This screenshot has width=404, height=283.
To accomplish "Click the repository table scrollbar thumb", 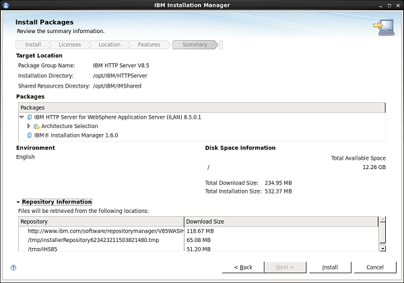I will 383,232.
